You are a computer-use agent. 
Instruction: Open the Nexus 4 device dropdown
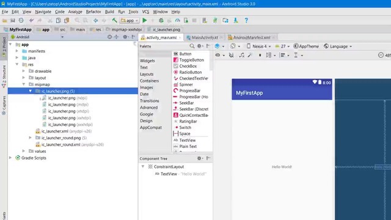click(x=258, y=46)
